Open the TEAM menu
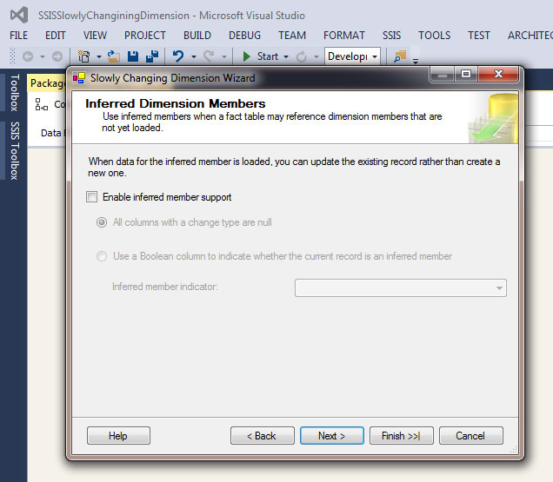The image size is (553, 482). [x=292, y=36]
